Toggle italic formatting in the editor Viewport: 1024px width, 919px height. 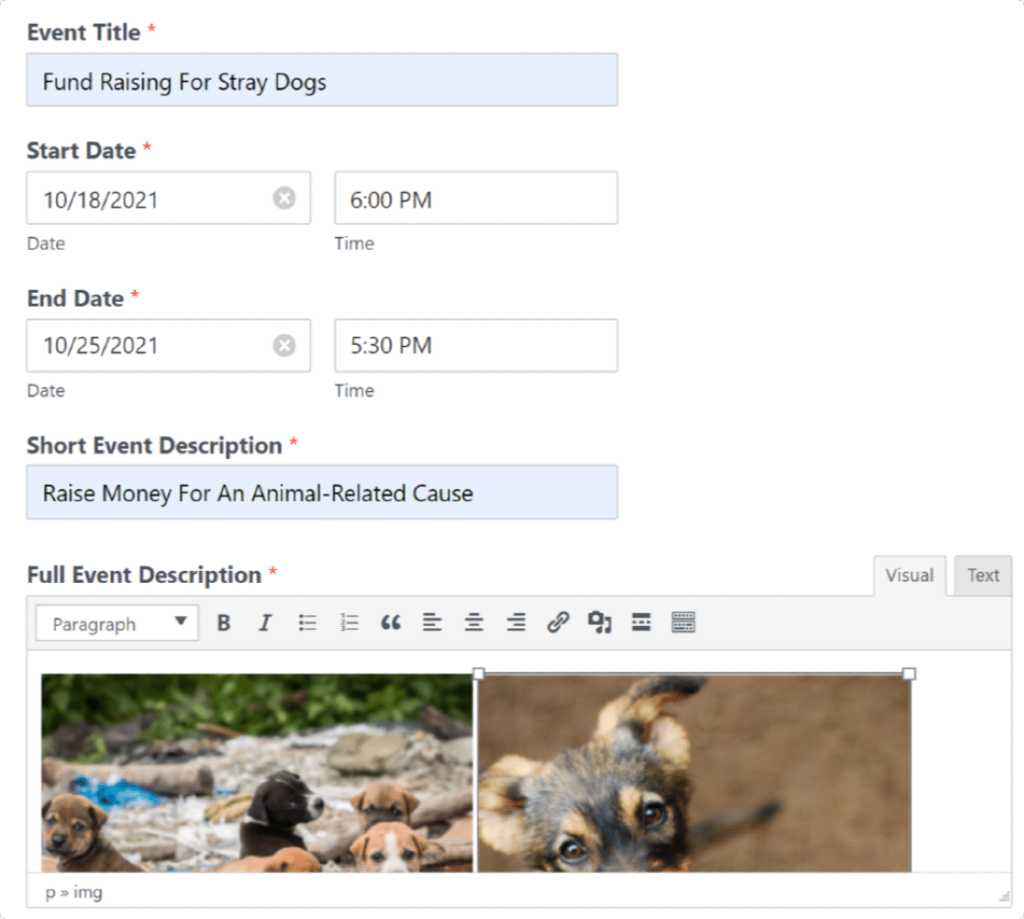tap(264, 622)
